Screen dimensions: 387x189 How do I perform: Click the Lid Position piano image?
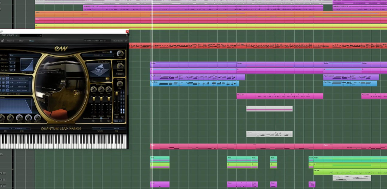point(98,70)
